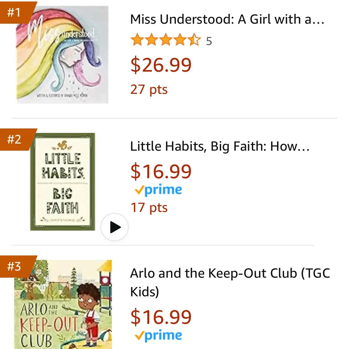The image size is (349, 349).
Task: Select Arlo book $16.99 price
Action: point(161,317)
